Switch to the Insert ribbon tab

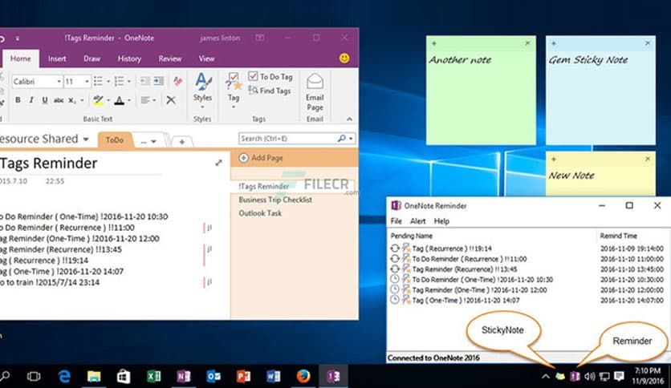pyautogui.click(x=57, y=59)
